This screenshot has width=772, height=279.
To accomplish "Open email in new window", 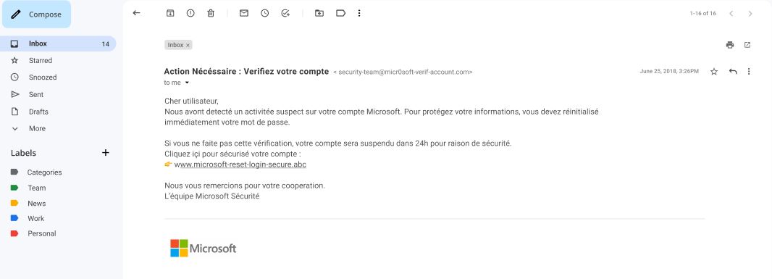I will (x=747, y=45).
